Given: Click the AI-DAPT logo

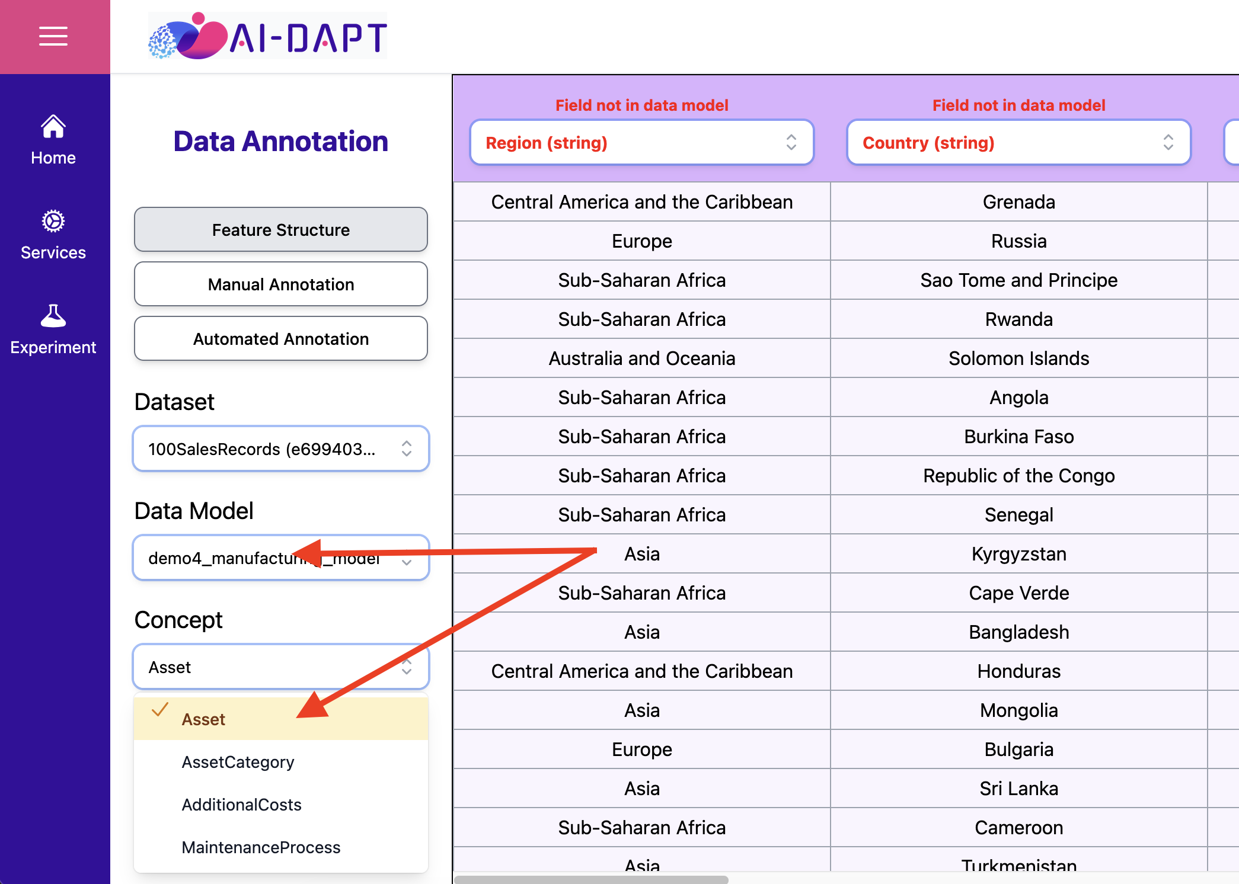Looking at the screenshot, I should tap(267, 36).
